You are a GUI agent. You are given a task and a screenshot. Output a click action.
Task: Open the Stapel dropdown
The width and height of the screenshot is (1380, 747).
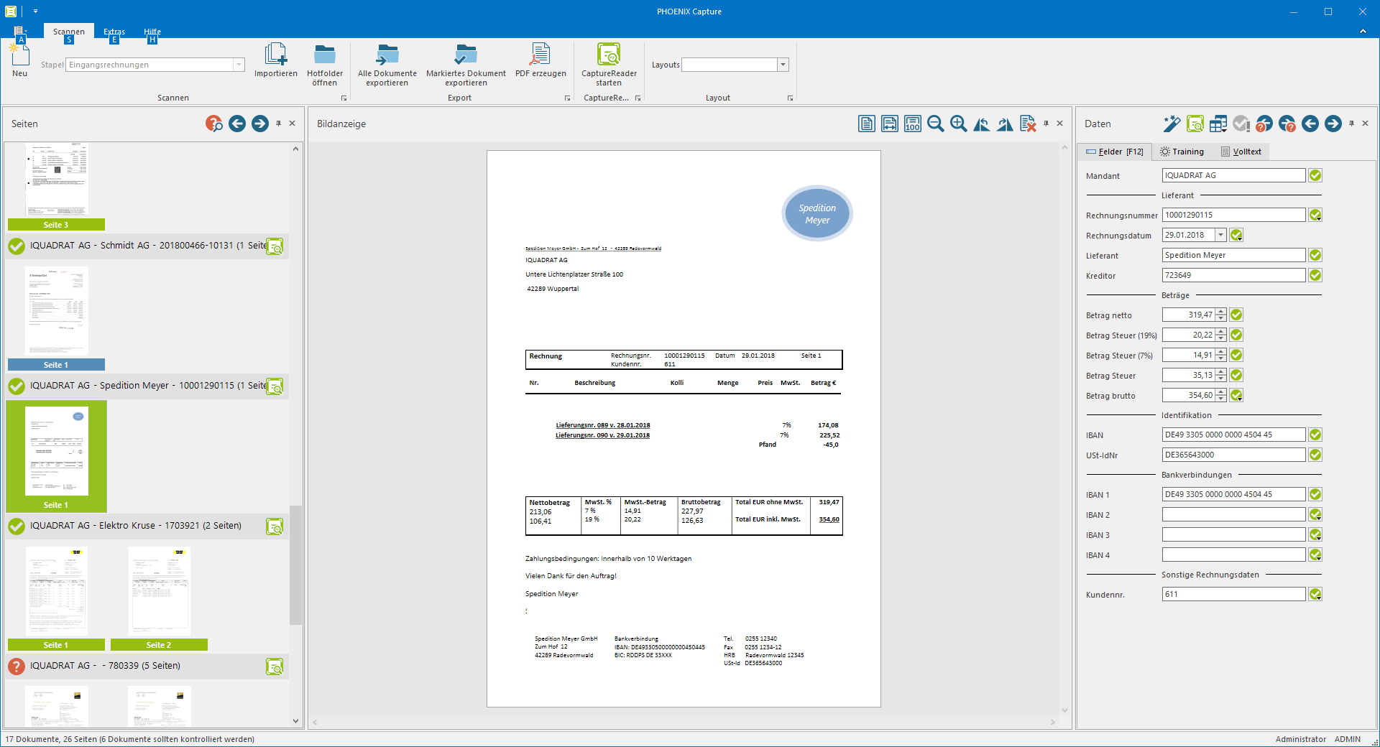pyautogui.click(x=239, y=65)
